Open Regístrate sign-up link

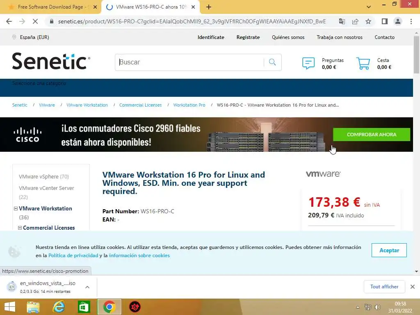click(248, 37)
